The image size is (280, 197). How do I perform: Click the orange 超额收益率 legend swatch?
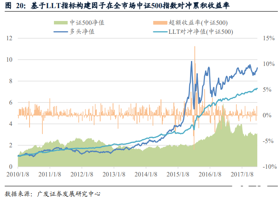(x=160, y=23)
